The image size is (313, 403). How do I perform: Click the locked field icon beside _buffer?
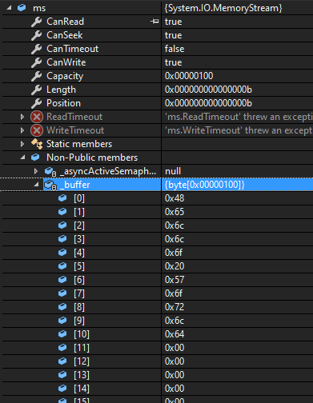(50, 185)
